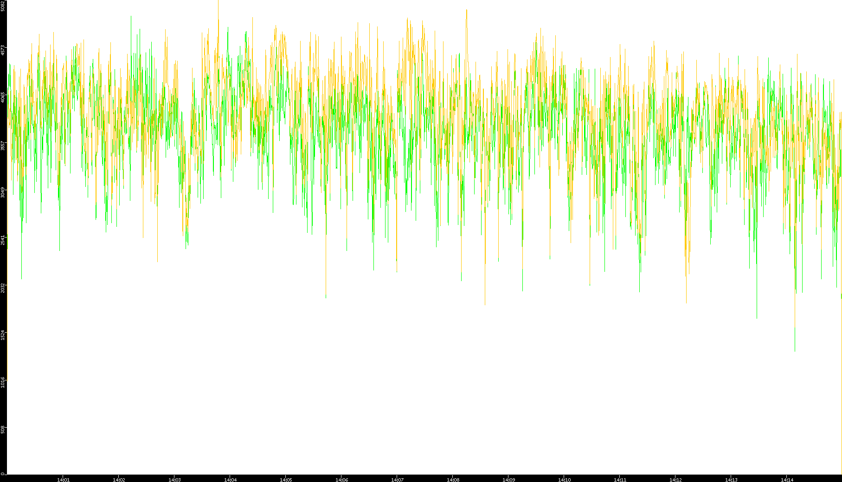Click the 1016 value on the vertical axis
Viewport: 842px width, 482px height.
(x=3, y=383)
